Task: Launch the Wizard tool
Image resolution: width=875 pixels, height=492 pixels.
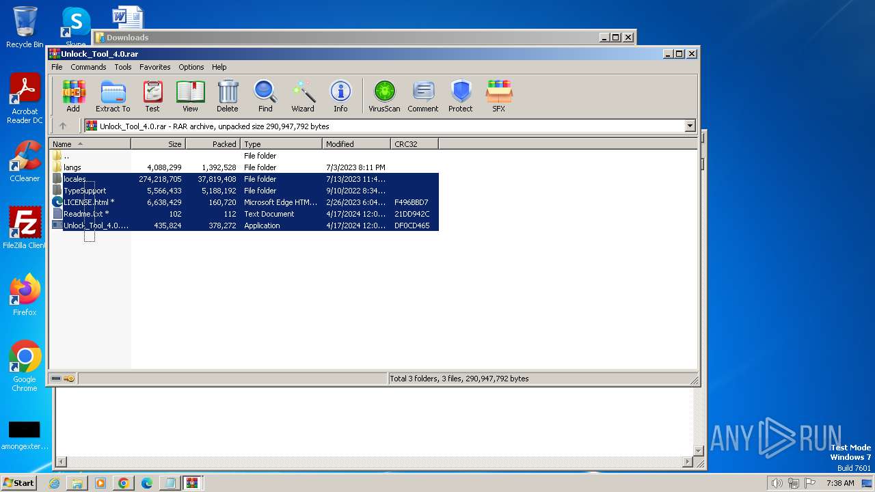Action: pos(303,96)
